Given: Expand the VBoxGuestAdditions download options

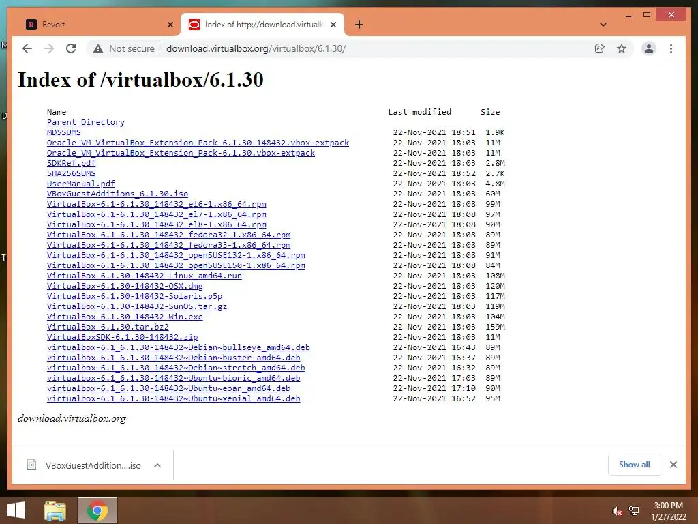Looking at the screenshot, I should [157, 465].
